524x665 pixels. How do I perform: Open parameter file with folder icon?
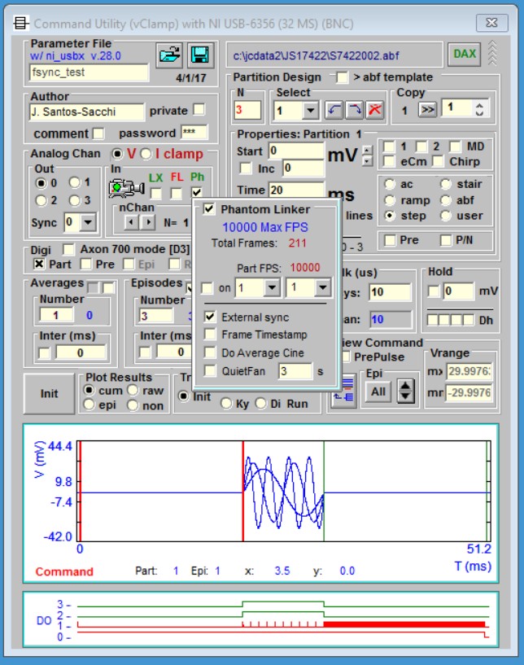169,55
